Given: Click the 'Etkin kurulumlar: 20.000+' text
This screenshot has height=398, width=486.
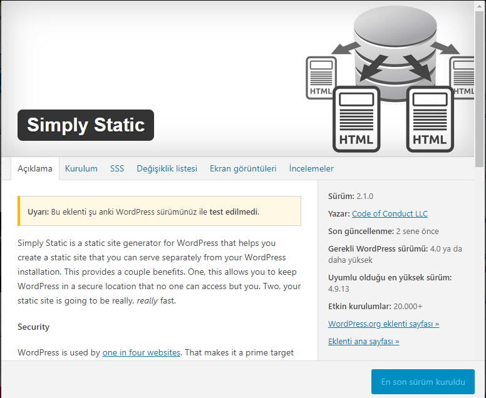Looking at the screenshot, I should [375, 306].
